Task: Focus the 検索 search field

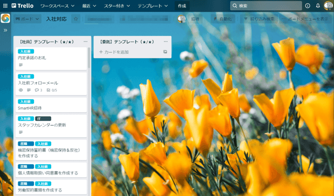Action: [266, 6]
